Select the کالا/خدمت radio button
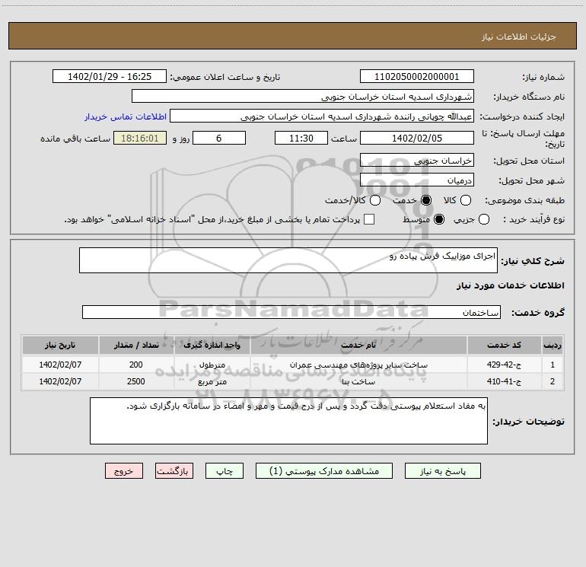This screenshot has height=567, width=586. click(375, 200)
